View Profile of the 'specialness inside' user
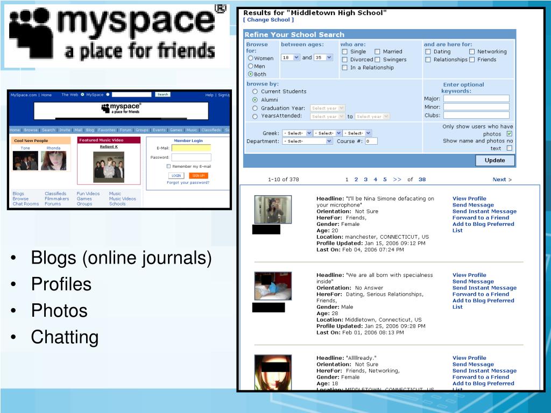 coord(469,275)
